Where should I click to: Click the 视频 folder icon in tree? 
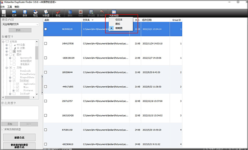14,51
